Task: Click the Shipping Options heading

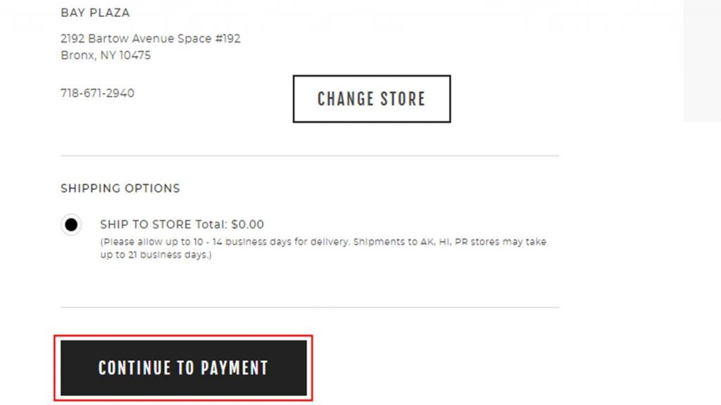Action: [120, 188]
